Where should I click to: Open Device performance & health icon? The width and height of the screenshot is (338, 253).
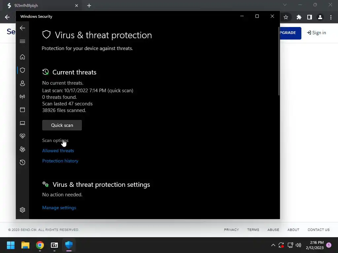coord(22,136)
